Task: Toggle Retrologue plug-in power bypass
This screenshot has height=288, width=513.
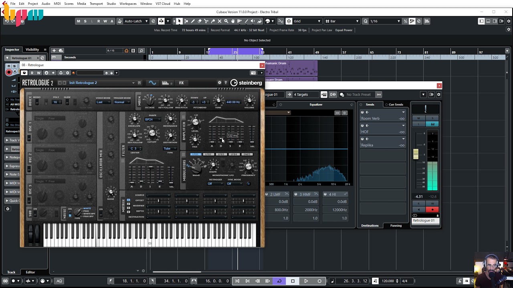Action: click(x=24, y=73)
